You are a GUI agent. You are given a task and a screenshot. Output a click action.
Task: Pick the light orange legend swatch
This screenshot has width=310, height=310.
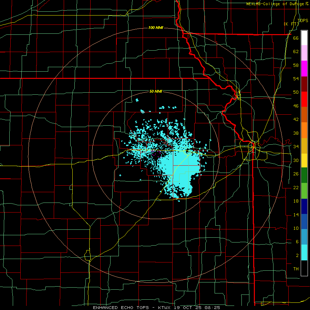pyautogui.click(x=304, y=130)
